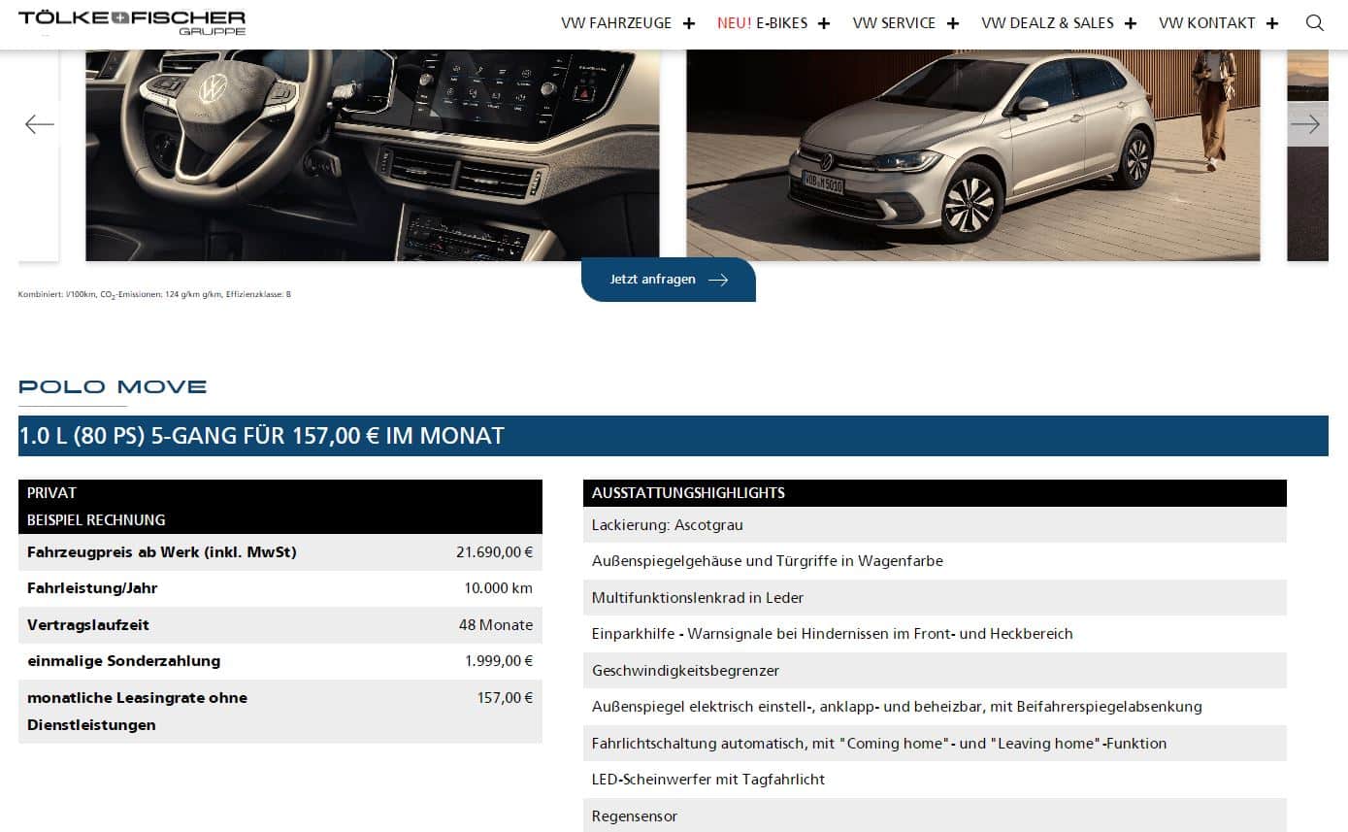Click BEISPIEL RECHNUNG header
The width and height of the screenshot is (1348, 832).
coord(280,520)
